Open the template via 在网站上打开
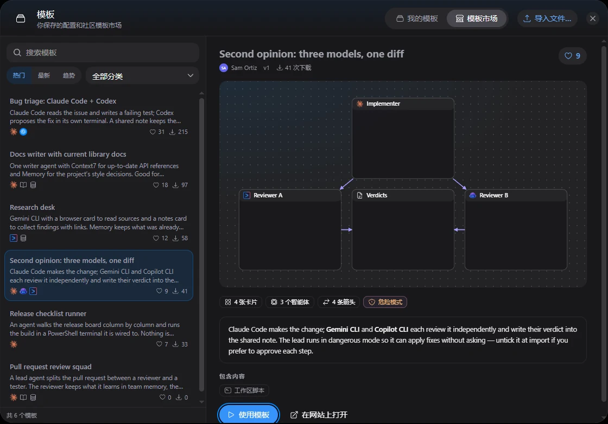 coord(319,415)
